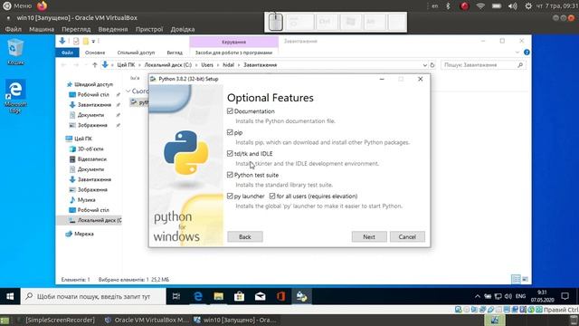This screenshot has width=579, height=326.
Task: Switch to Спільний доступ ribbon tab
Action: point(136,53)
